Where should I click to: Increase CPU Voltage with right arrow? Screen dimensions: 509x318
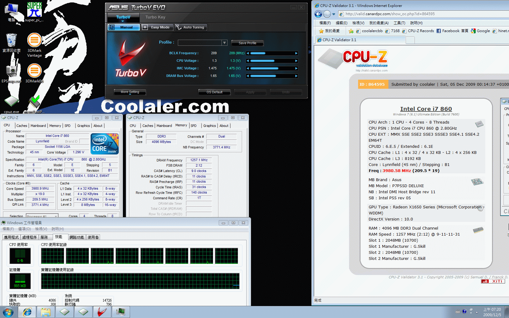point(296,61)
